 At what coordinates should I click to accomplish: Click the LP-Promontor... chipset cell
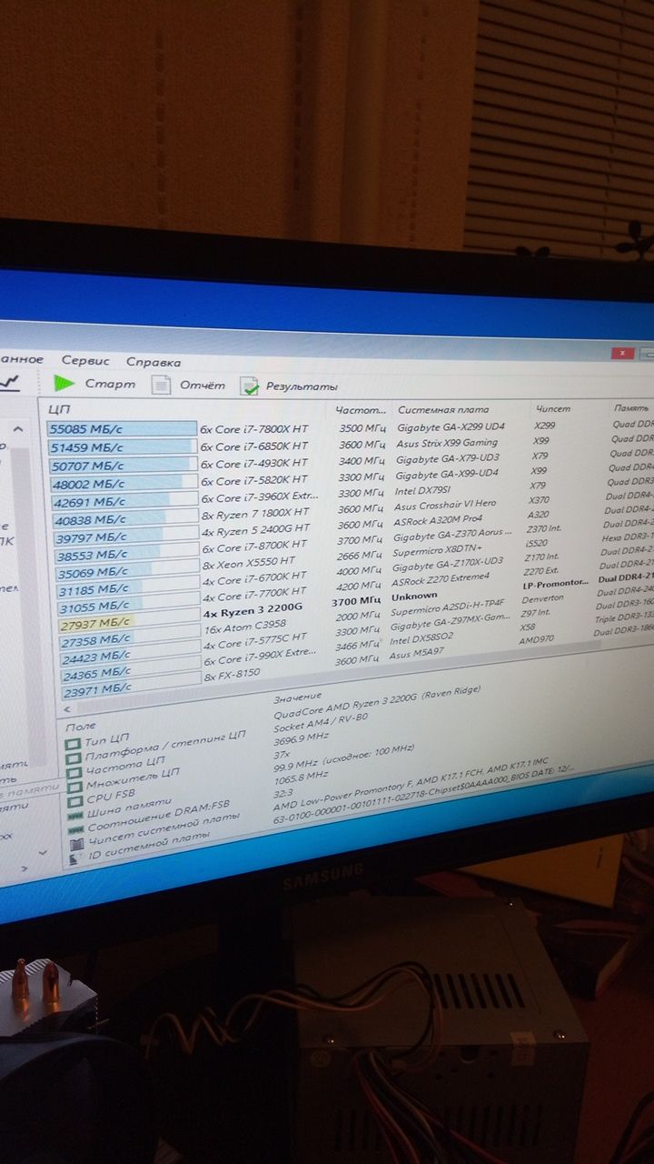tap(556, 583)
